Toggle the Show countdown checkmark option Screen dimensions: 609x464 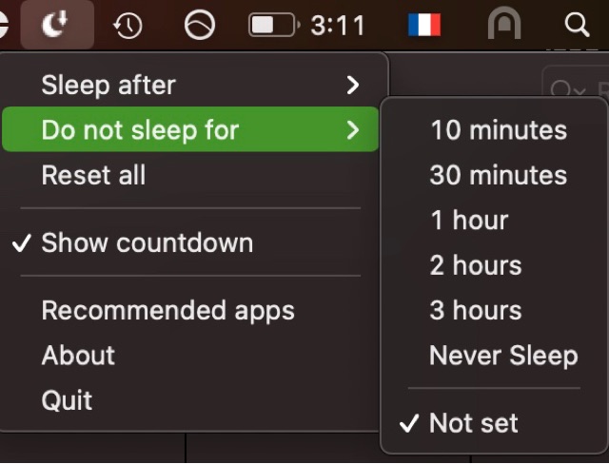[147, 242]
